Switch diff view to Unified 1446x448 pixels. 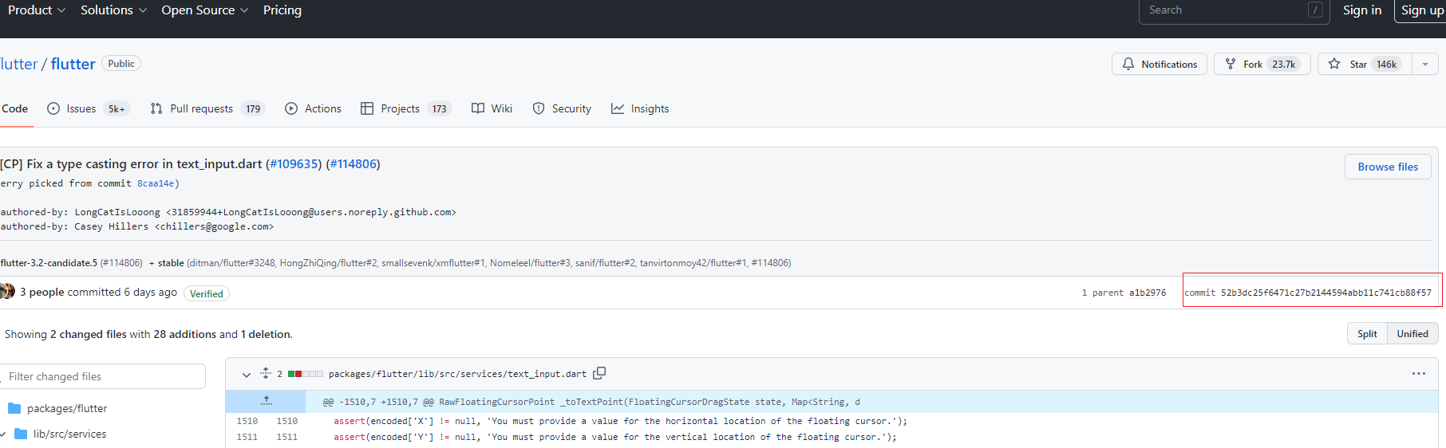click(1412, 333)
